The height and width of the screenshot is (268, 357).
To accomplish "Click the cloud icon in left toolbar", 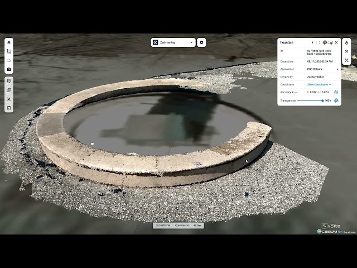I will (x=9, y=60).
